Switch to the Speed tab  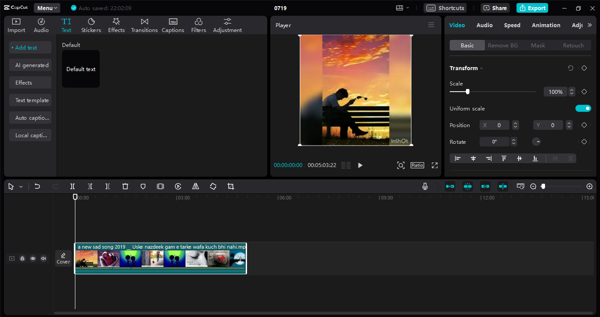(x=512, y=25)
